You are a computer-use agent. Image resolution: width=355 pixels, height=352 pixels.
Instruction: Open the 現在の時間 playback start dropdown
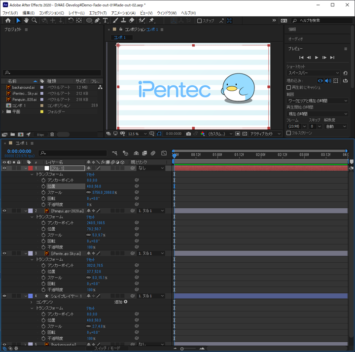click(317, 114)
